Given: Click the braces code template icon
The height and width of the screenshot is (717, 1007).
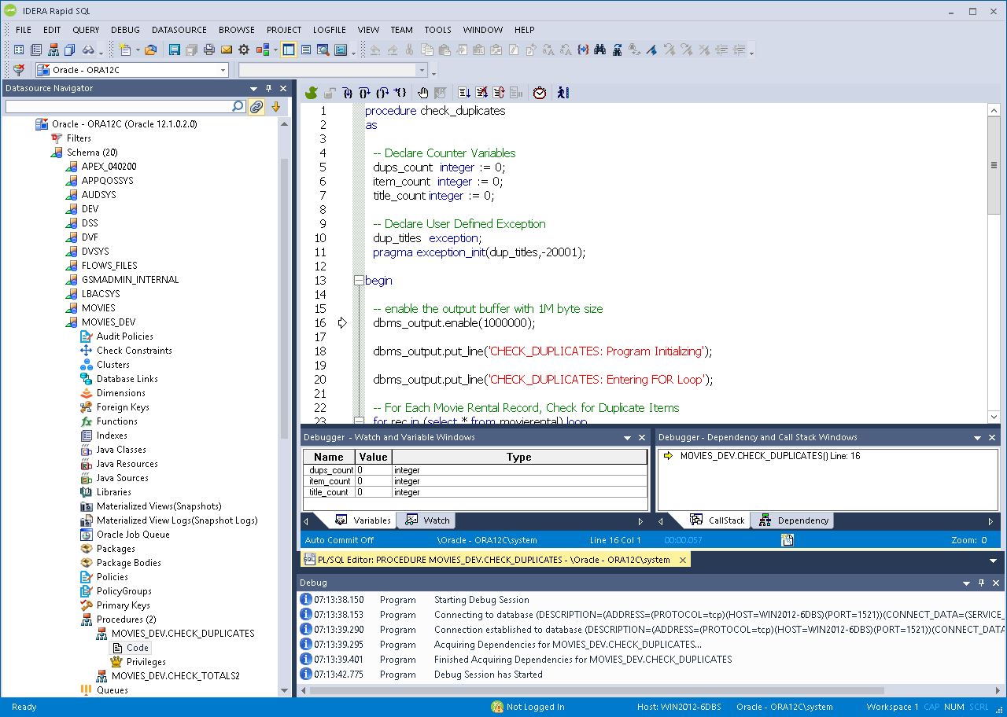Looking at the screenshot, I should tap(583, 50).
